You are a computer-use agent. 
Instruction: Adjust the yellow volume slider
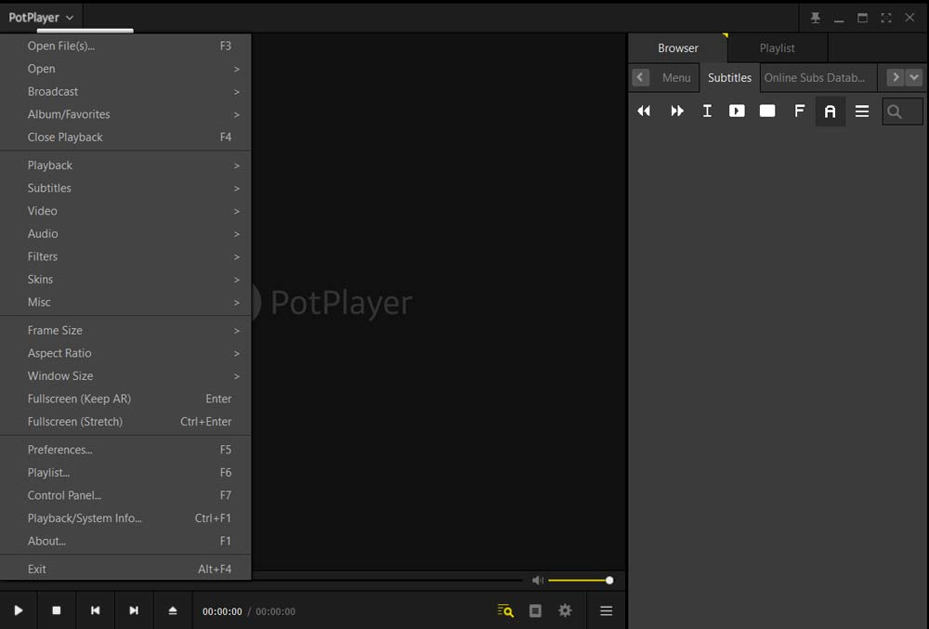[x=581, y=581]
